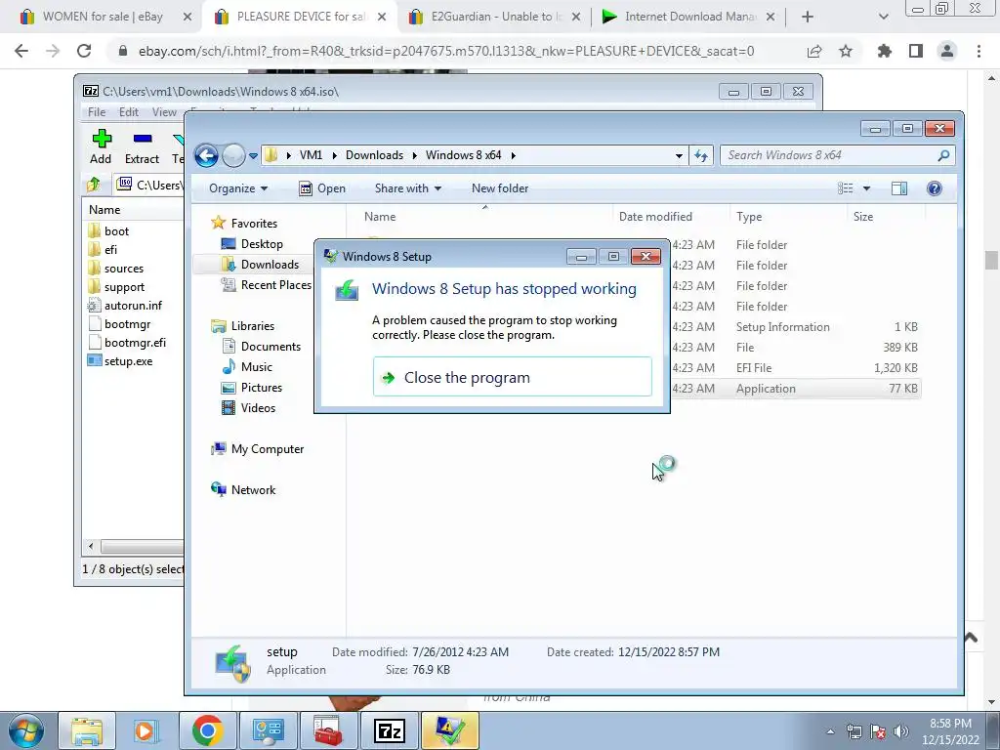Image resolution: width=1000 pixels, height=750 pixels.
Task: Open the Organize dropdown menu
Action: coord(238,188)
